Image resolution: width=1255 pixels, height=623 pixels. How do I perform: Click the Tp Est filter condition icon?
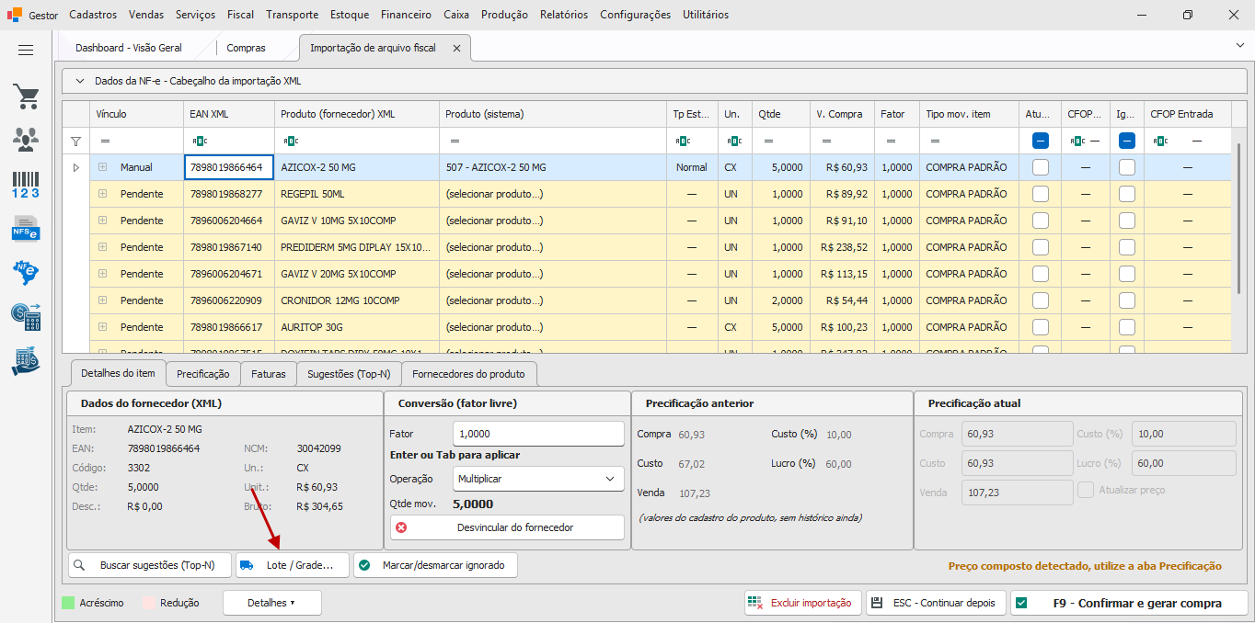coord(683,141)
